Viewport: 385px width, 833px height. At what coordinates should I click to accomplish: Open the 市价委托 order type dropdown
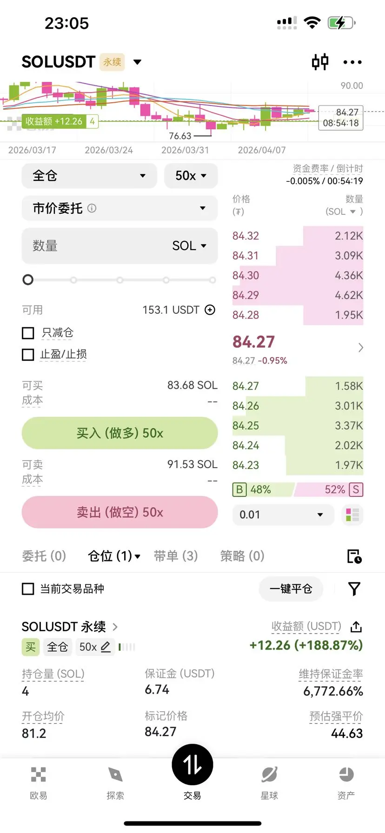tap(119, 208)
